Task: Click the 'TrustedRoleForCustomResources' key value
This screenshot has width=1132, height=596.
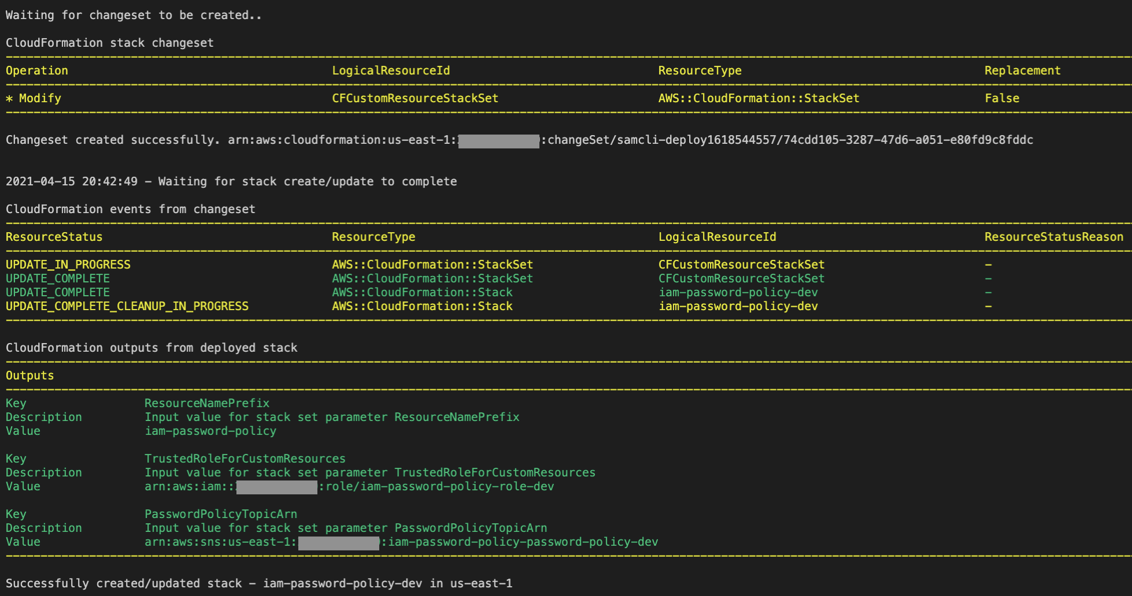Action: click(245, 459)
